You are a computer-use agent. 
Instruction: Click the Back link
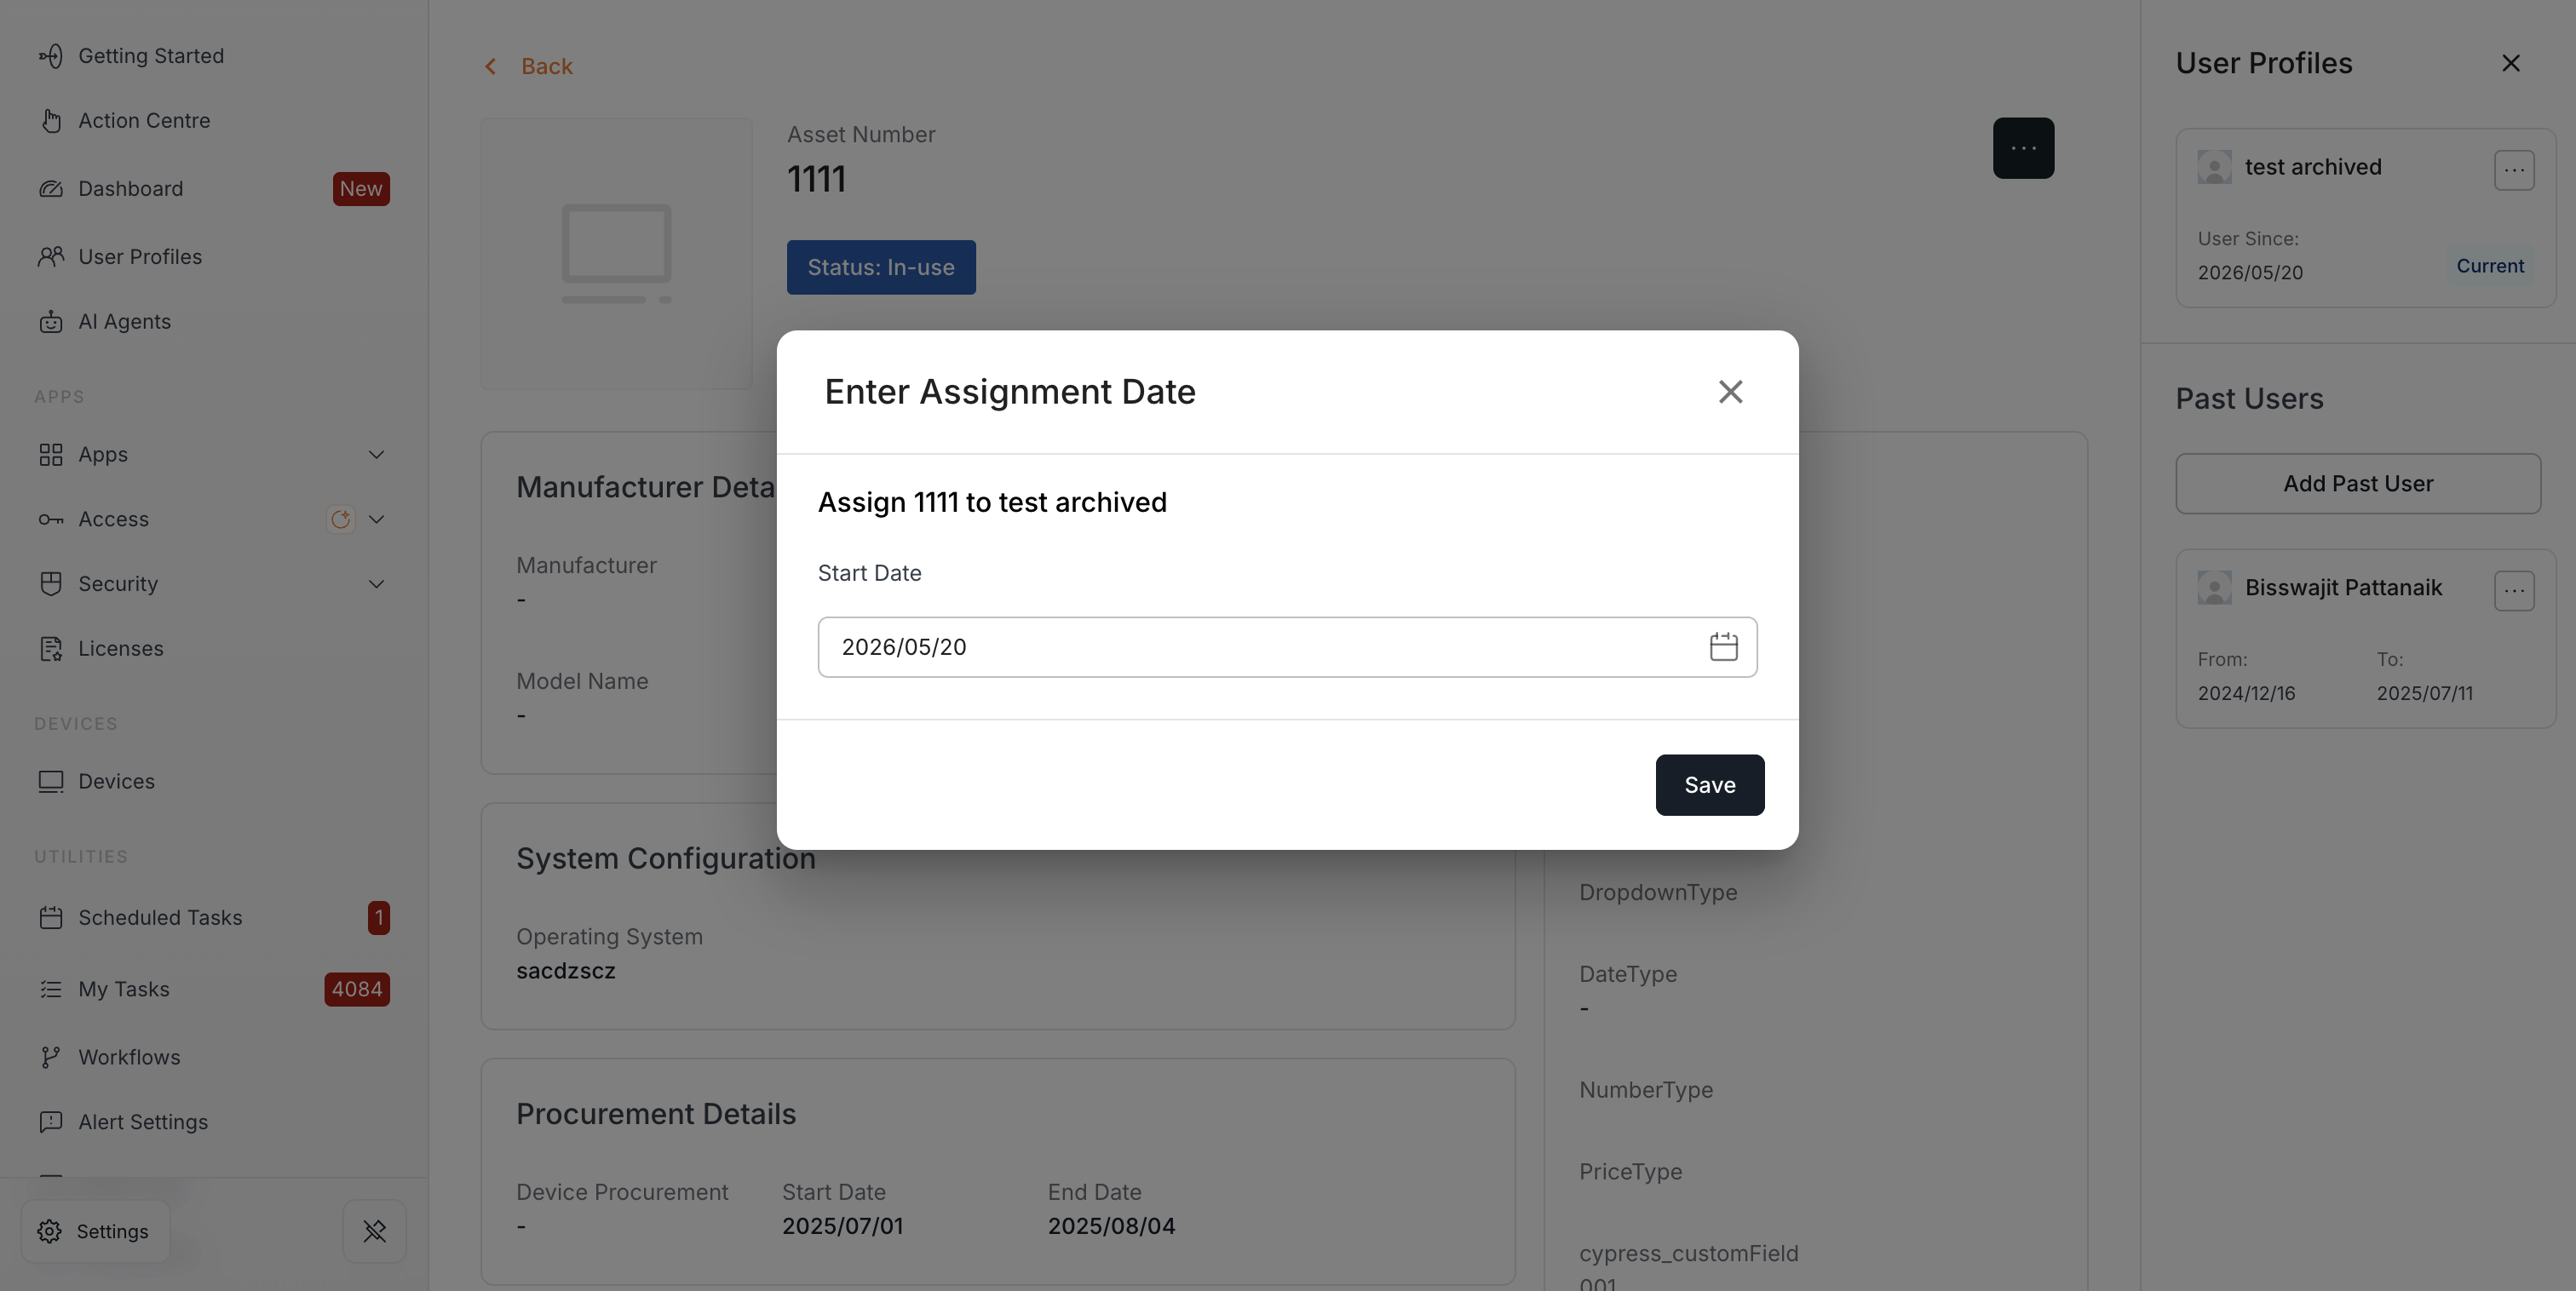547,67
